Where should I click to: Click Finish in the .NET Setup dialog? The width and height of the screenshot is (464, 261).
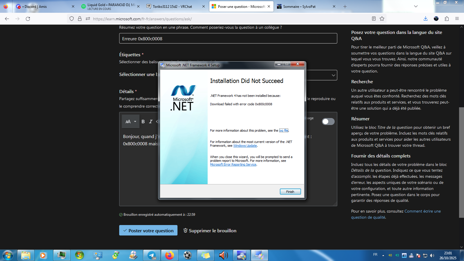290,192
